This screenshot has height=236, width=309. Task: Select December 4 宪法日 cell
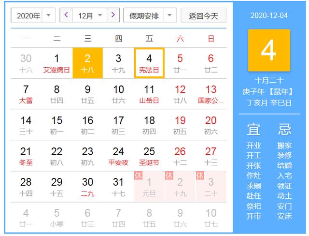coord(149,63)
